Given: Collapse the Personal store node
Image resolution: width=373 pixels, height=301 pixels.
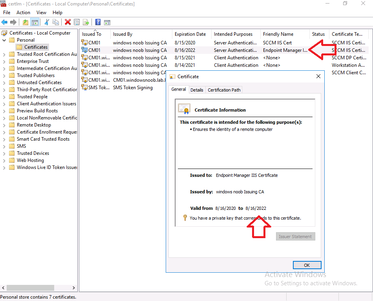Looking at the screenshot, I should 4,40.
